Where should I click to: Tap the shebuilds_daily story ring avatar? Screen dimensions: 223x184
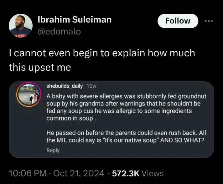[x=29, y=95]
